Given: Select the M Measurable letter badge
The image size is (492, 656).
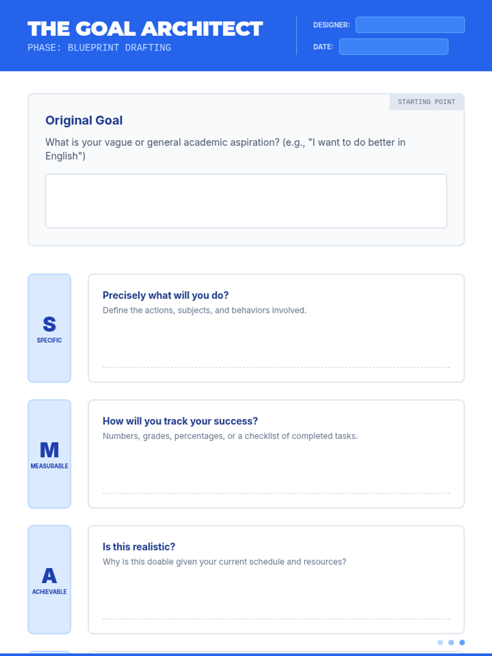Looking at the screenshot, I should pos(49,454).
